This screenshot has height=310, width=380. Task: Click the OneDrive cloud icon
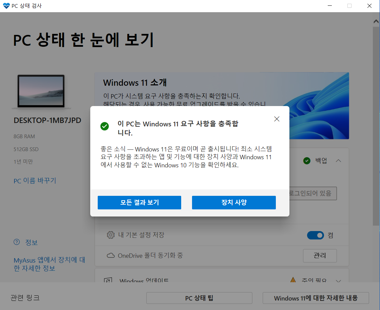click(x=111, y=255)
